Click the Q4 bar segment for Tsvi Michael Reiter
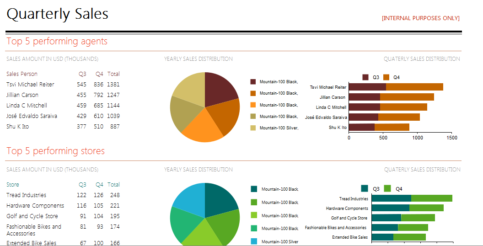This screenshot has width=483, height=246. 414,87
